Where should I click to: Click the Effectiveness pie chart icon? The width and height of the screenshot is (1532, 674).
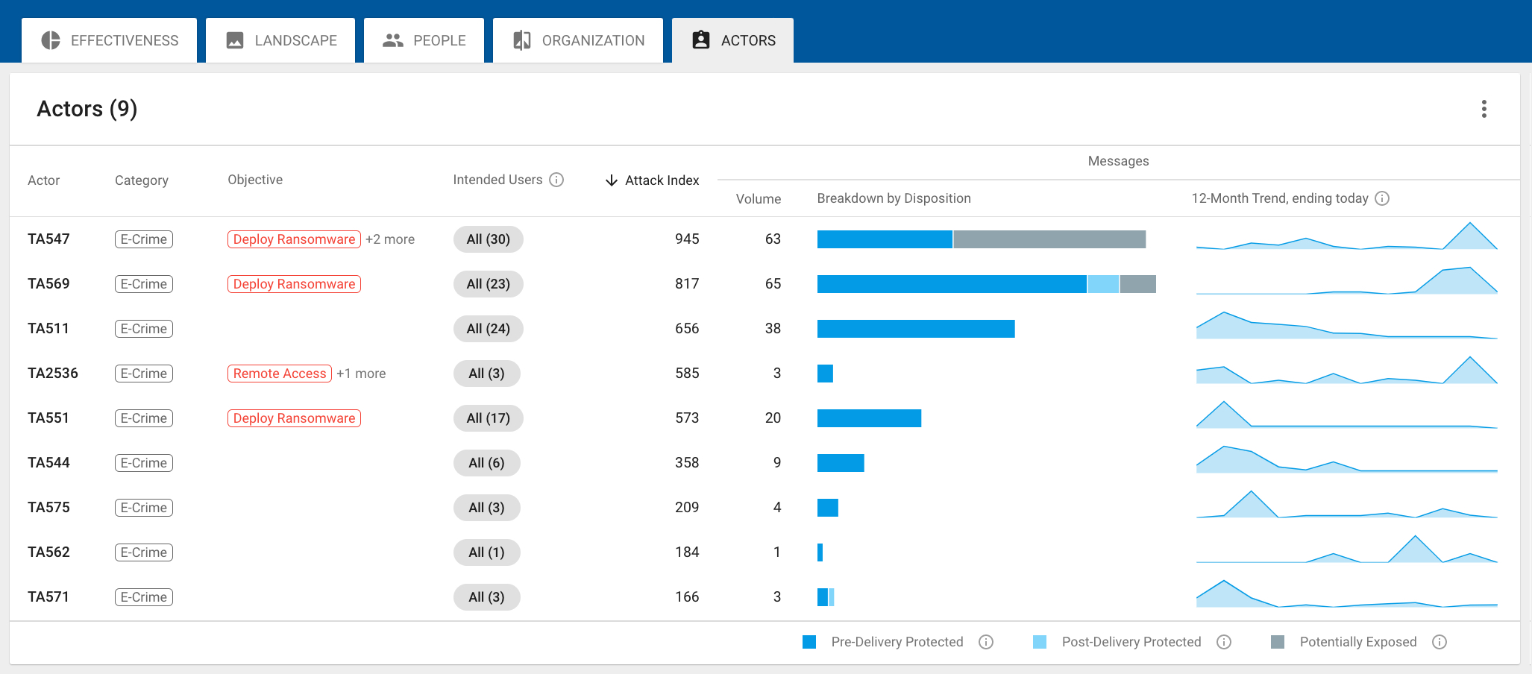click(x=51, y=40)
